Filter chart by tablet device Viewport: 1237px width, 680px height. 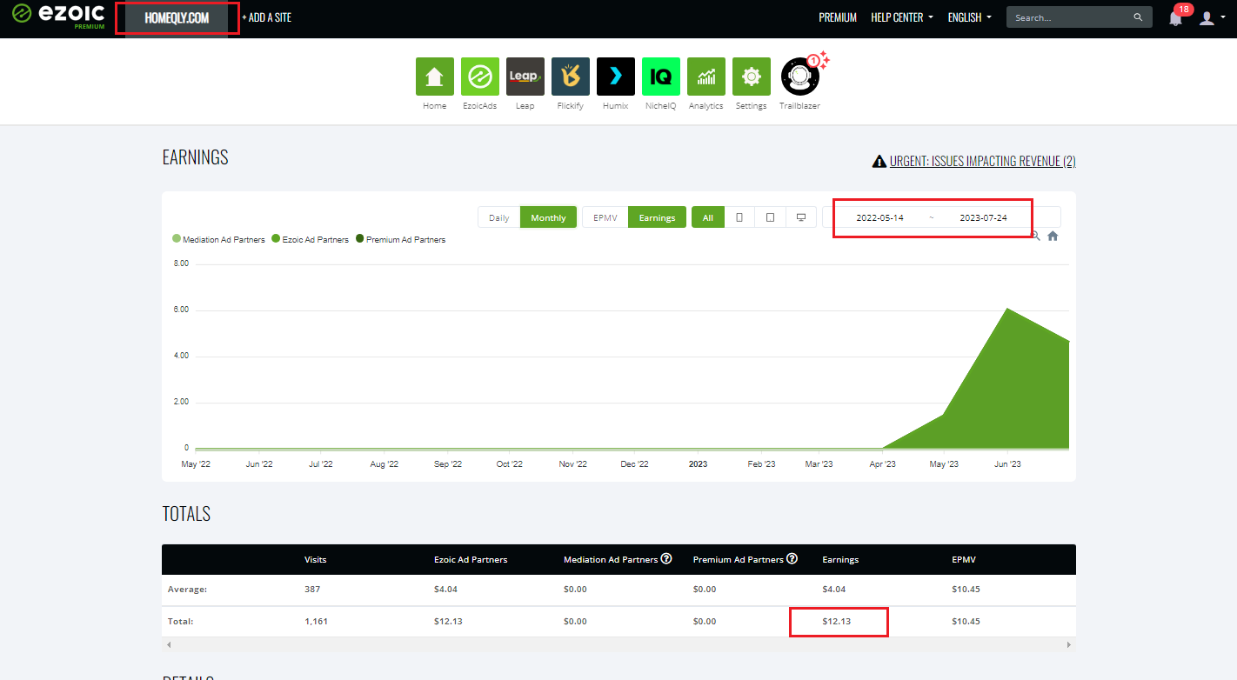(x=770, y=217)
